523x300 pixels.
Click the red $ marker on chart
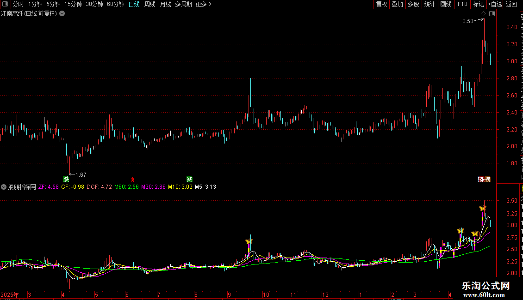click(x=133, y=180)
